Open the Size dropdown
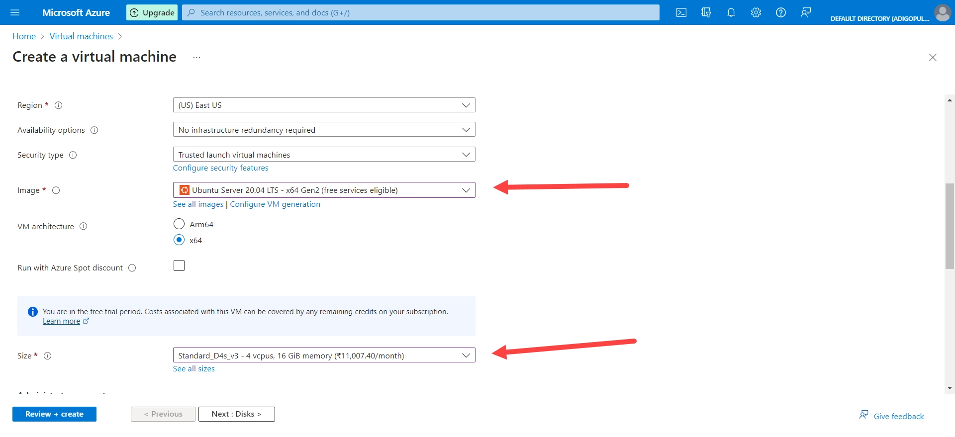 tap(324, 355)
